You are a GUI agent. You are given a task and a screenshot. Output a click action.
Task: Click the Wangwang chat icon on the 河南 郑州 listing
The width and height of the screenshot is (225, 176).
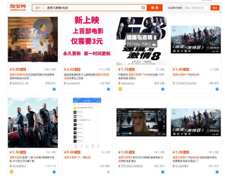pos(217,89)
